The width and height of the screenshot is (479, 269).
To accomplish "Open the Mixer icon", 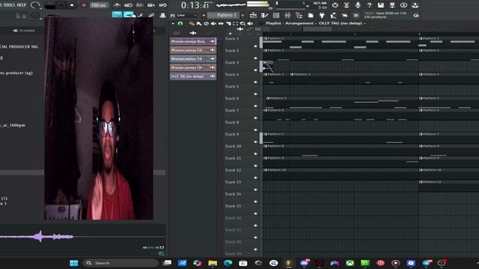I will pyautogui.click(x=287, y=15).
